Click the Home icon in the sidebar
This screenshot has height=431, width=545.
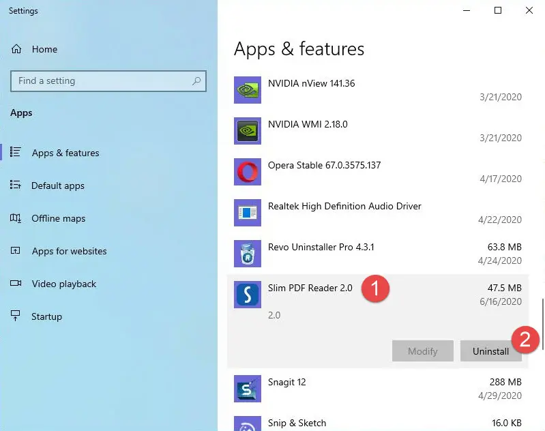pyautogui.click(x=16, y=49)
